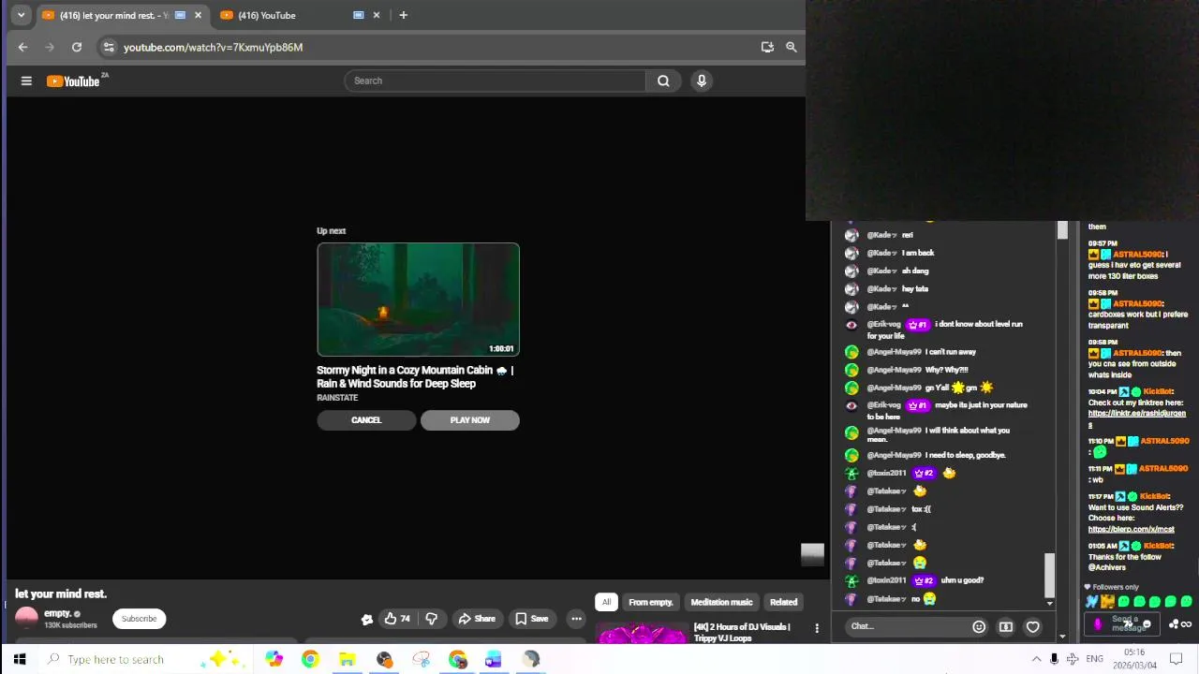Click Play Now for next video
This screenshot has height=674, width=1199.
(x=470, y=420)
